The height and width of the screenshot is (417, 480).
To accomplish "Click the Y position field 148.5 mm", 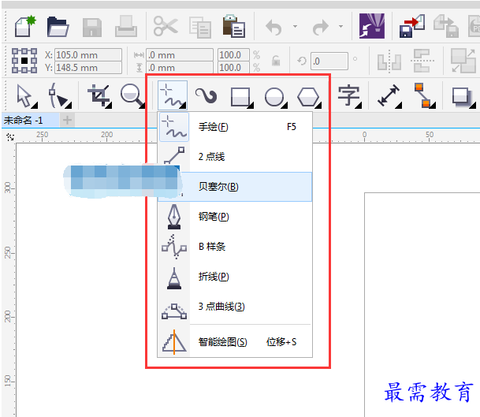I will (x=88, y=68).
